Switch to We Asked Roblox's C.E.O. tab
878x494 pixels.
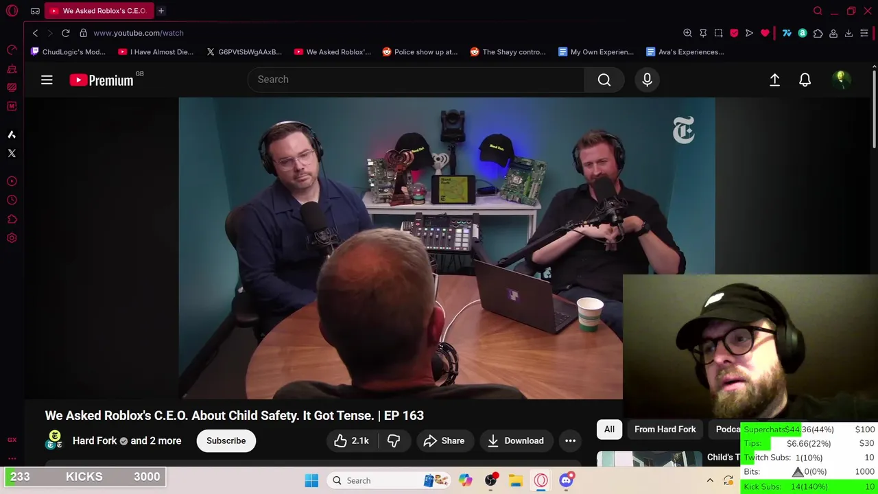pos(99,11)
